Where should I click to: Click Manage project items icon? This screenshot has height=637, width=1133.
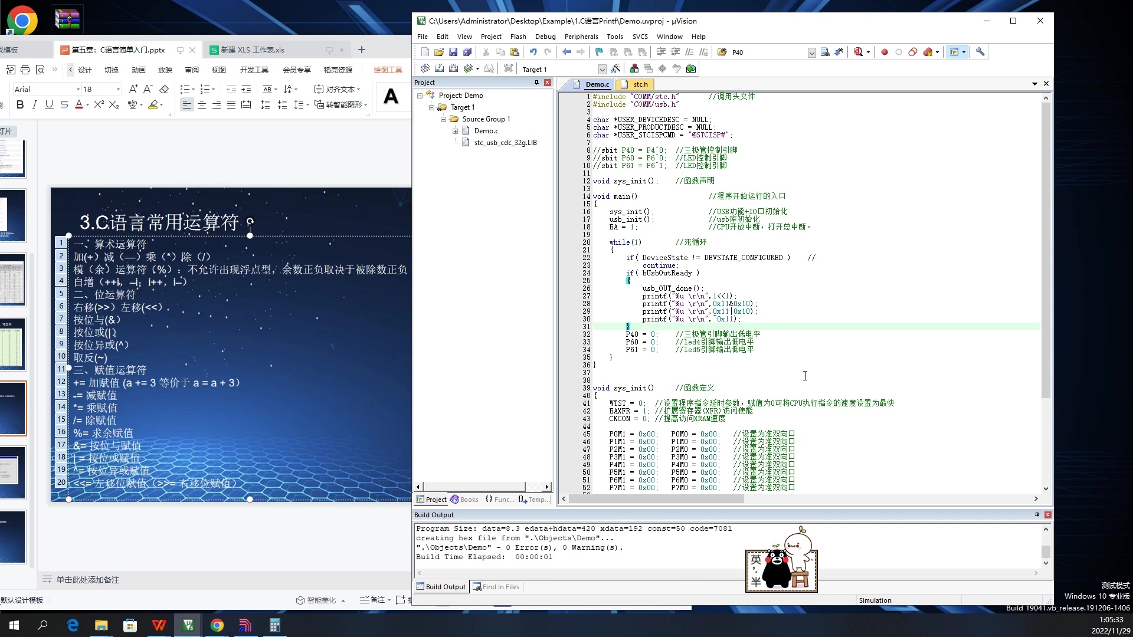pyautogui.click(x=634, y=68)
